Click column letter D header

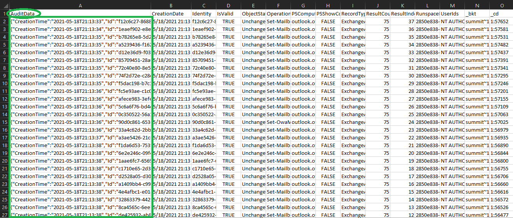click(x=228, y=5)
